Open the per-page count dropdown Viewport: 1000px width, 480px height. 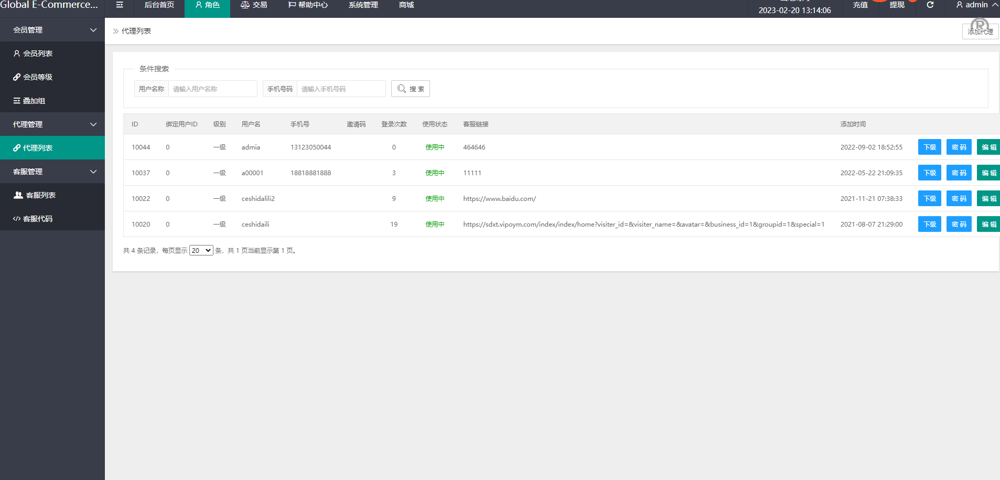click(x=201, y=251)
